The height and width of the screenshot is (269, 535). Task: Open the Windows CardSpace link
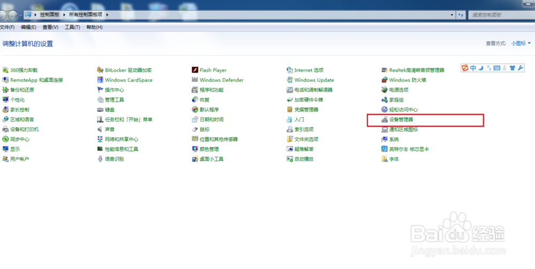(x=128, y=80)
